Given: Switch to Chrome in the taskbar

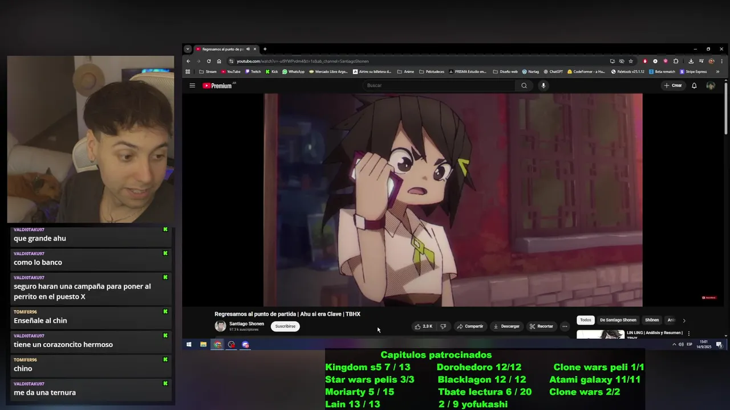Looking at the screenshot, I should [x=217, y=345].
